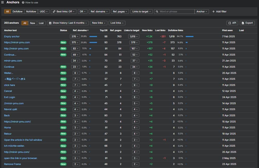
Task: Open the Ref. pages filter dropdown
Action: (x=120, y=12)
